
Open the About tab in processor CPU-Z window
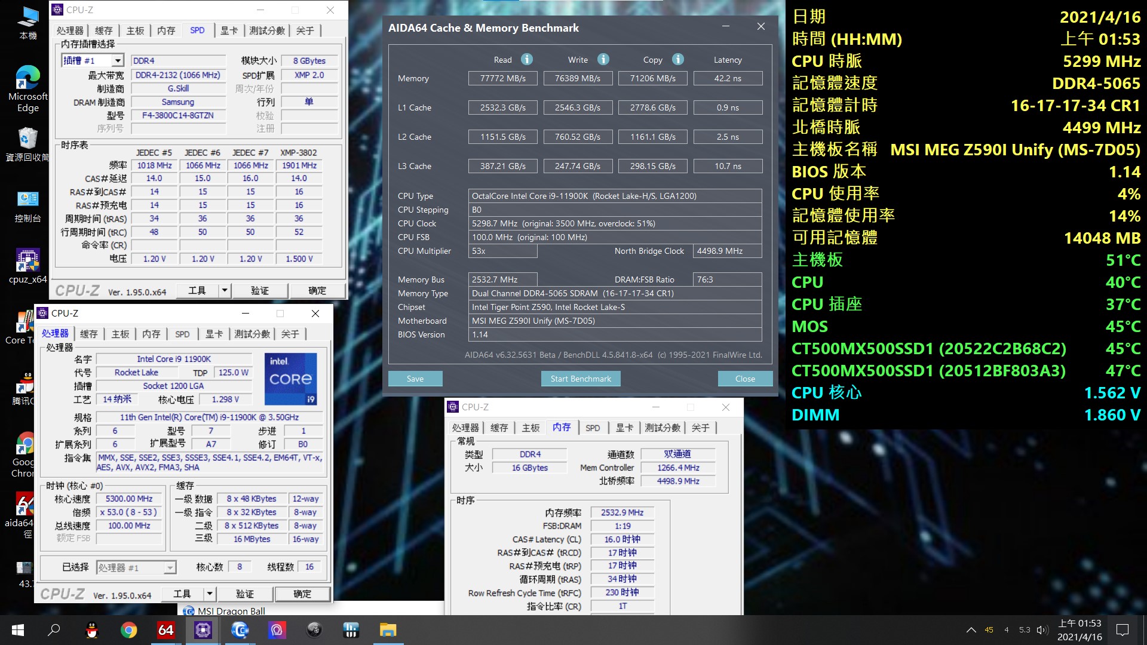(290, 334)
